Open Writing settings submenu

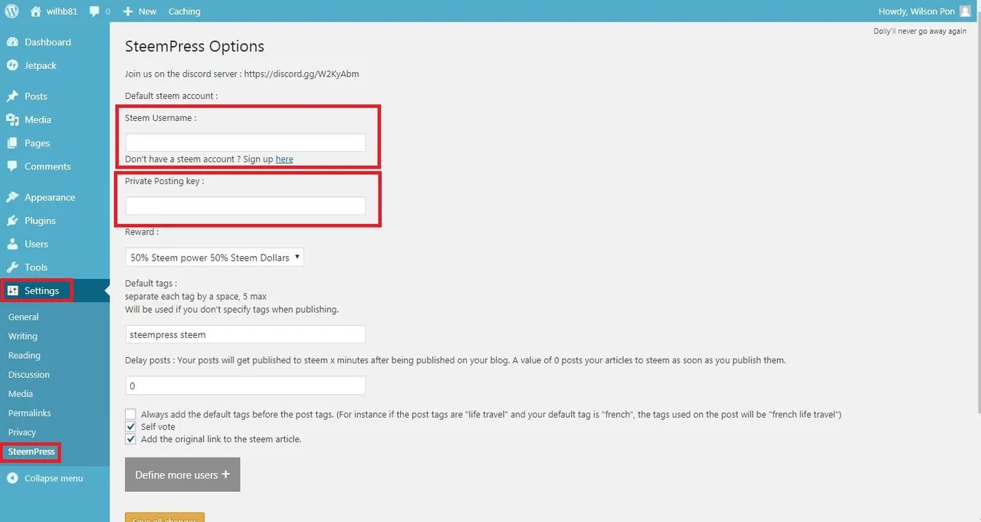pos(22,336)
